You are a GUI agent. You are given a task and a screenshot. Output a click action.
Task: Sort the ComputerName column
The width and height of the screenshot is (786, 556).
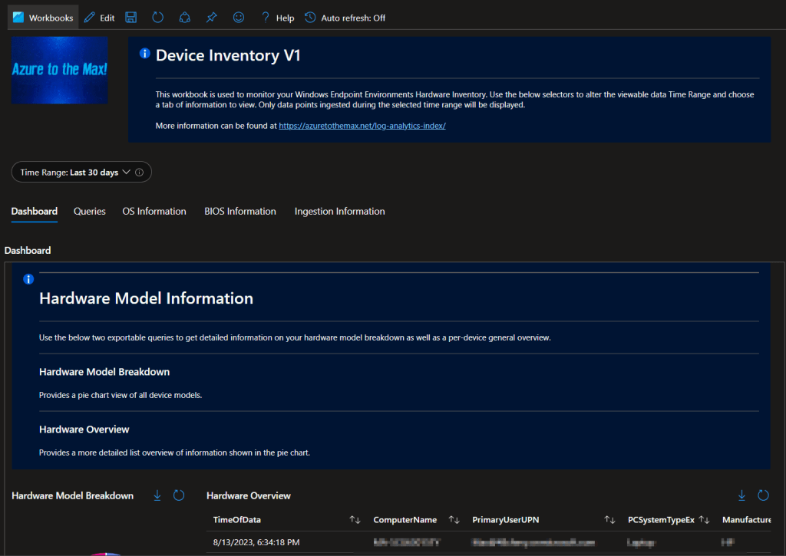(x=454, y=520)
